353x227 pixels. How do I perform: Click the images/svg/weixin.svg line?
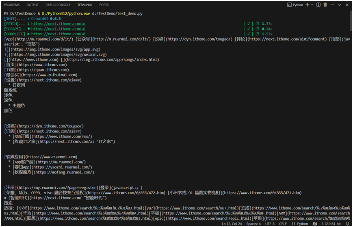pyautogui.click(x=55, y=54)
